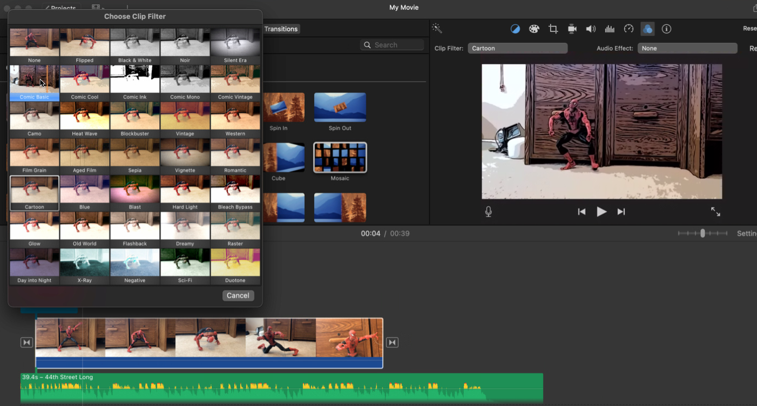Click the Search field
The image size is (757, 406).
[x=392, y=45]
